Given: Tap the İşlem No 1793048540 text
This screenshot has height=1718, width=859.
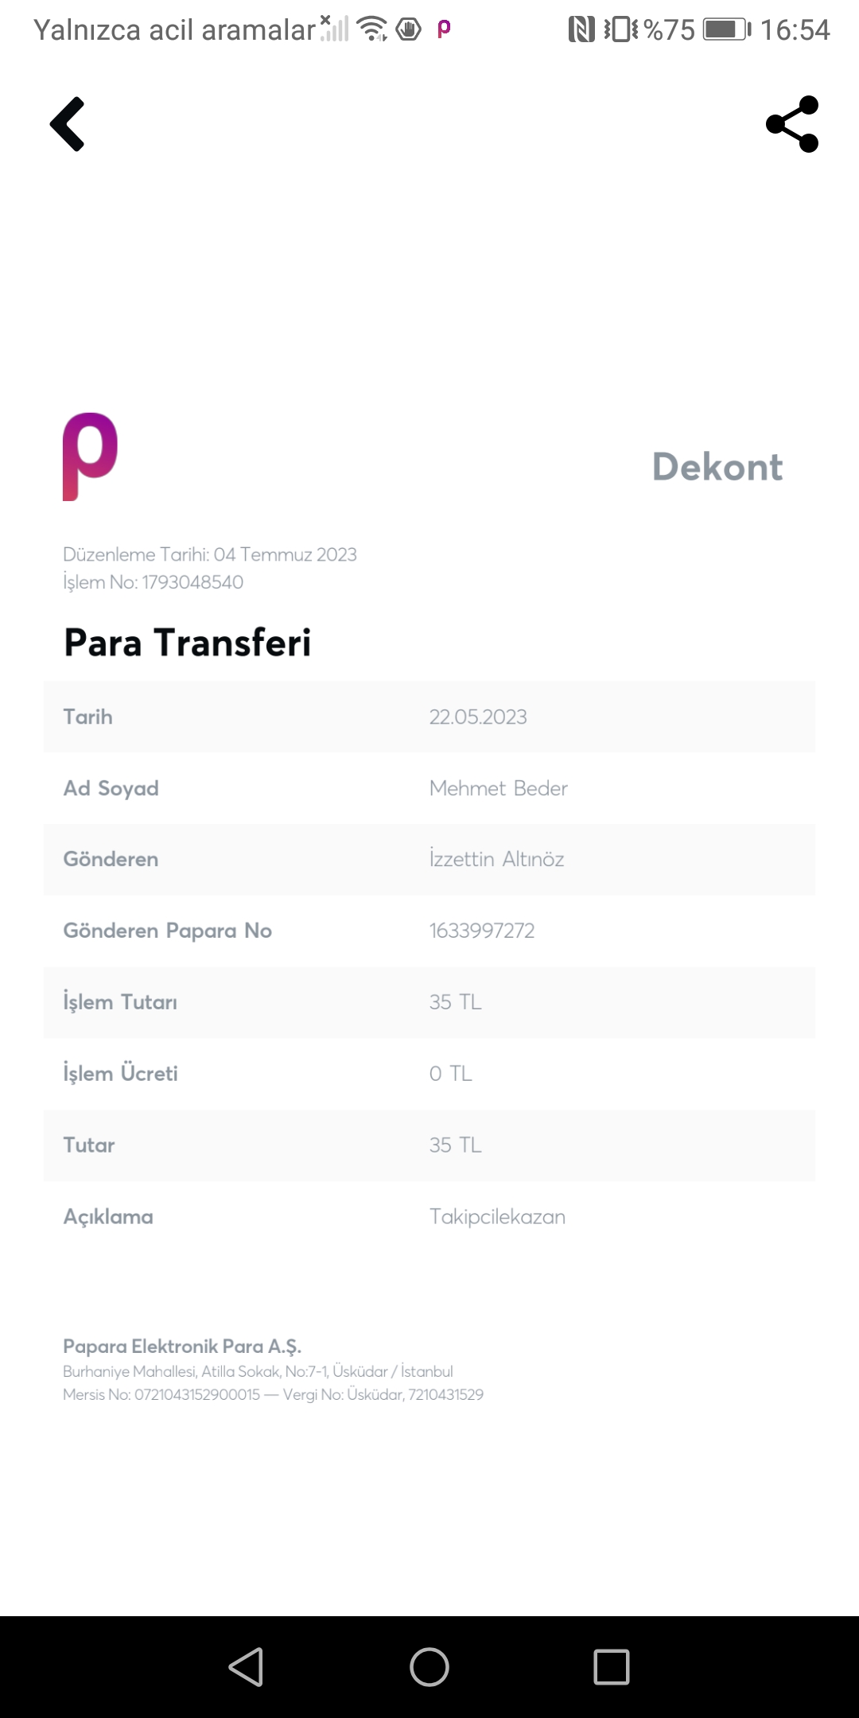Looking at the screenshot, I should coord(154,582).
